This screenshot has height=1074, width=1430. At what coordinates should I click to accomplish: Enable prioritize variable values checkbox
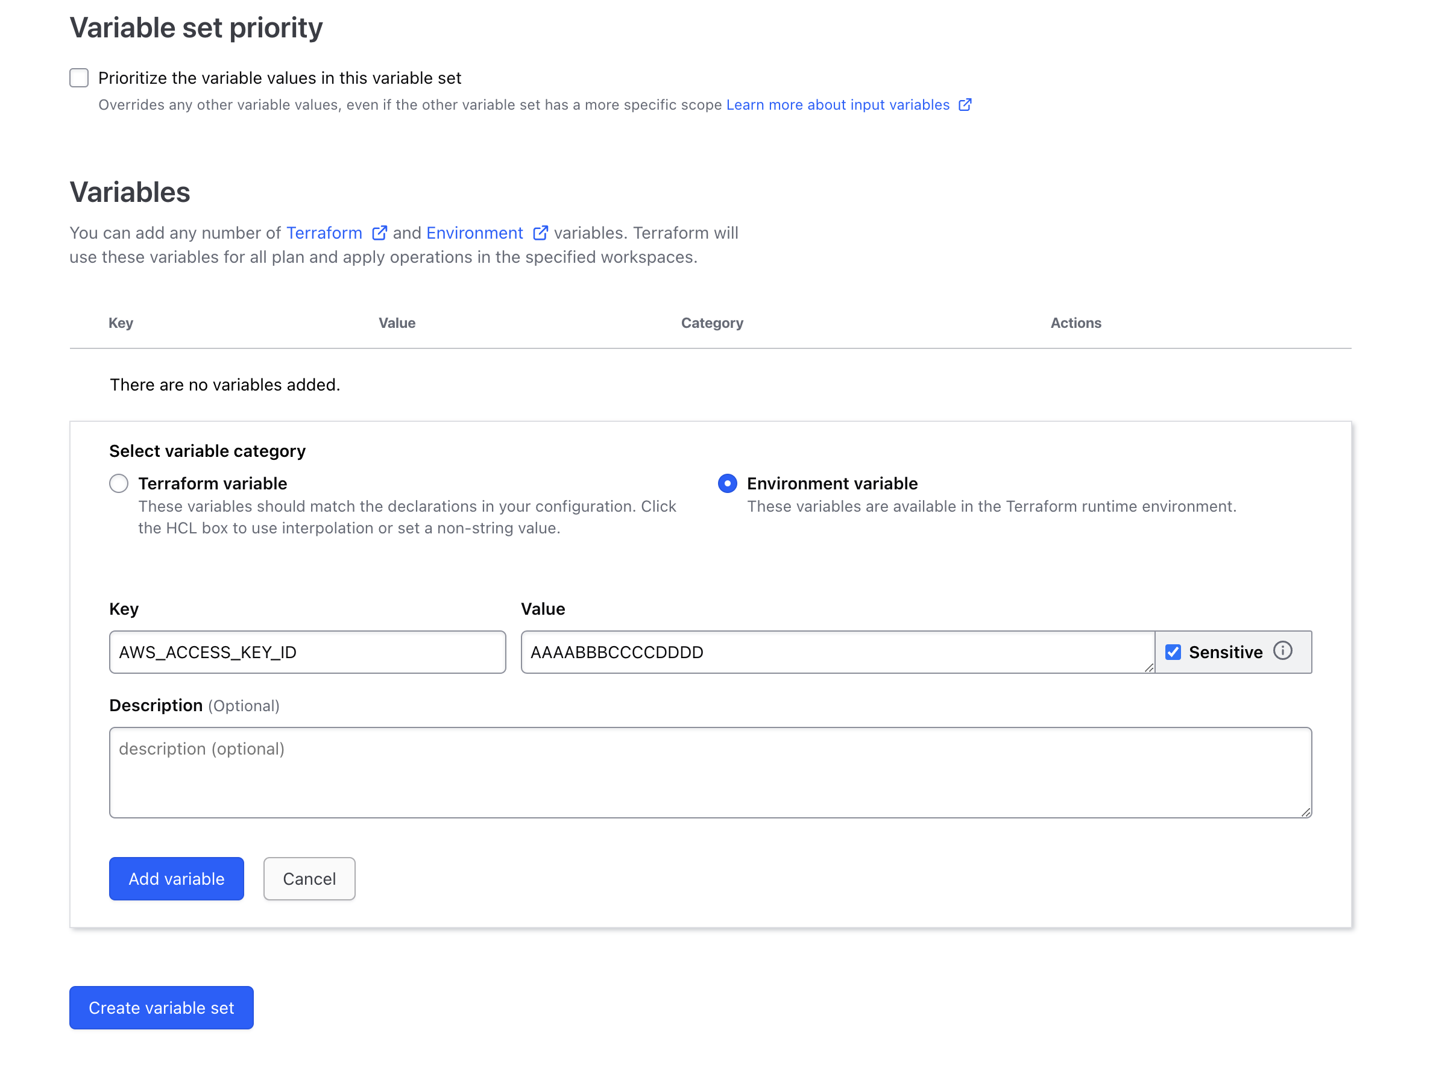79,78
